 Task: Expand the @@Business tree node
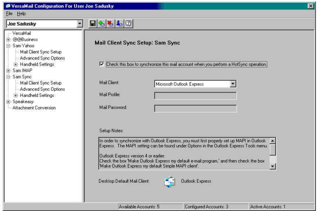pyautogui.click(x=8, y=39)
